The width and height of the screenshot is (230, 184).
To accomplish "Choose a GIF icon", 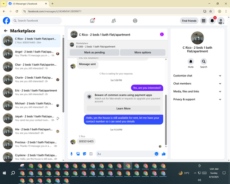I will (x=91, y=154).
